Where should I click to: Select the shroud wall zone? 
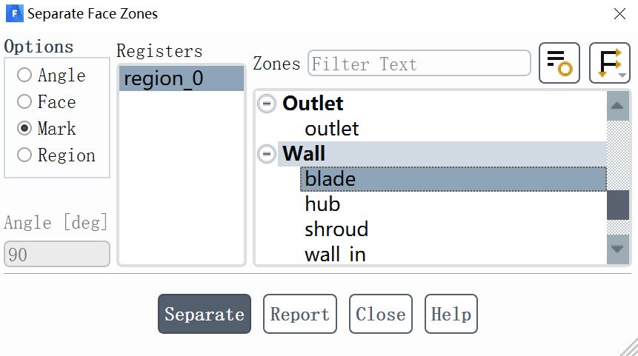click(x=336, y=229)
